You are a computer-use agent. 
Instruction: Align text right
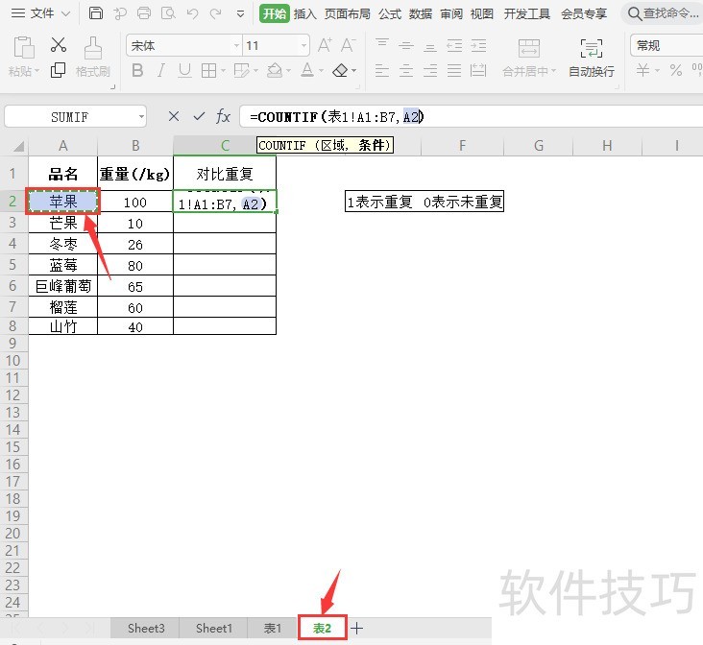pyautogui.click(x=430, y=70)
